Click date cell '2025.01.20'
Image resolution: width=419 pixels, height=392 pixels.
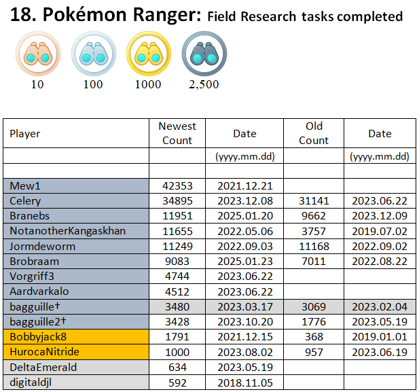[x=245, y=216]
